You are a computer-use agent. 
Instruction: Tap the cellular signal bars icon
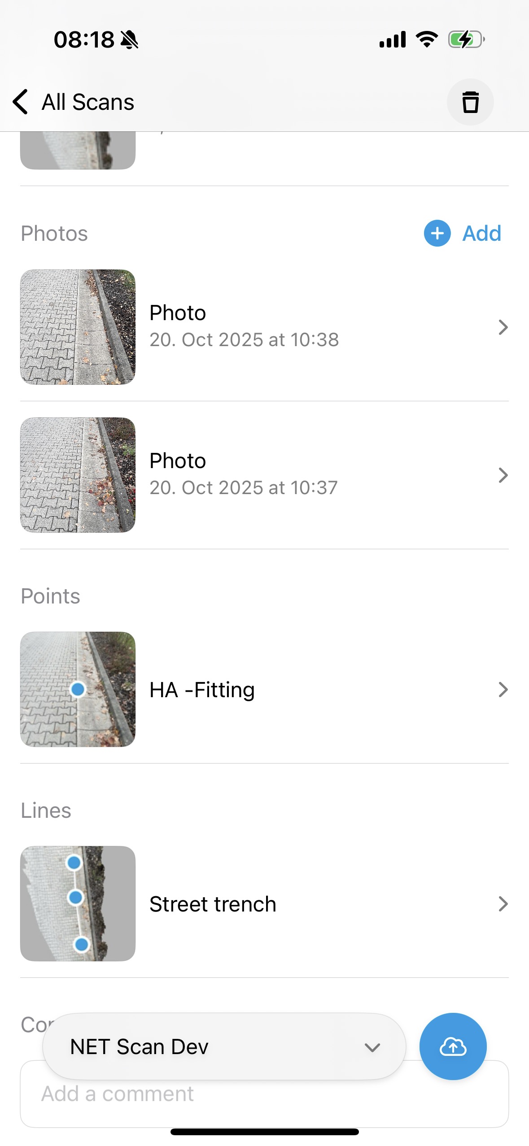(393, 39)
